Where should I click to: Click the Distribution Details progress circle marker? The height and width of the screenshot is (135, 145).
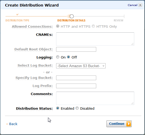click(x=72, y=16)
